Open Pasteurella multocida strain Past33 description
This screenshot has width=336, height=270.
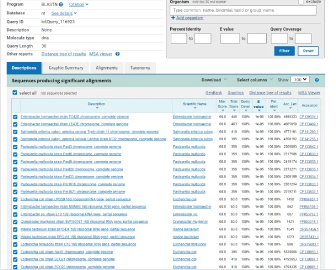(x=71, y=177)
